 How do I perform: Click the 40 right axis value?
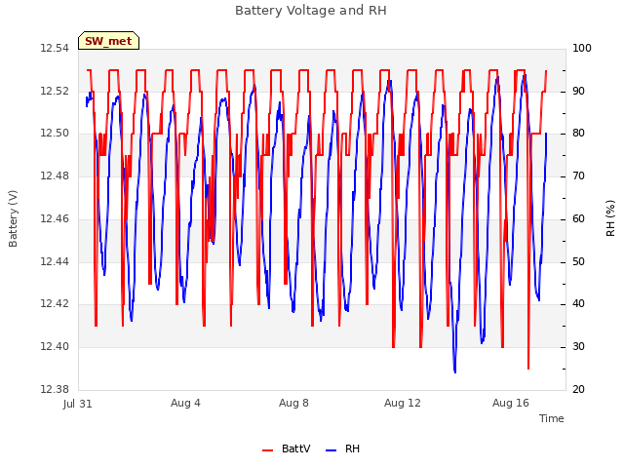(x=578, y=303)
